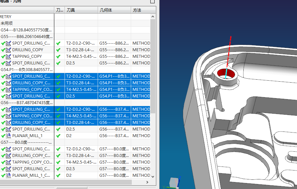Select the PLANAR_MILL_1_C operation in G57 group

(x=31, y=175)
